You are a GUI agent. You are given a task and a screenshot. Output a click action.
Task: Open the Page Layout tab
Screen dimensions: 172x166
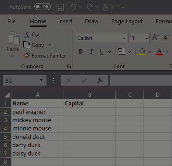pos(127,22)
